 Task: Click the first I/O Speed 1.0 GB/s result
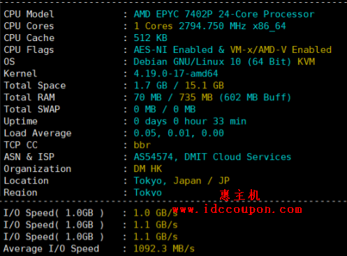click(155, 213)
